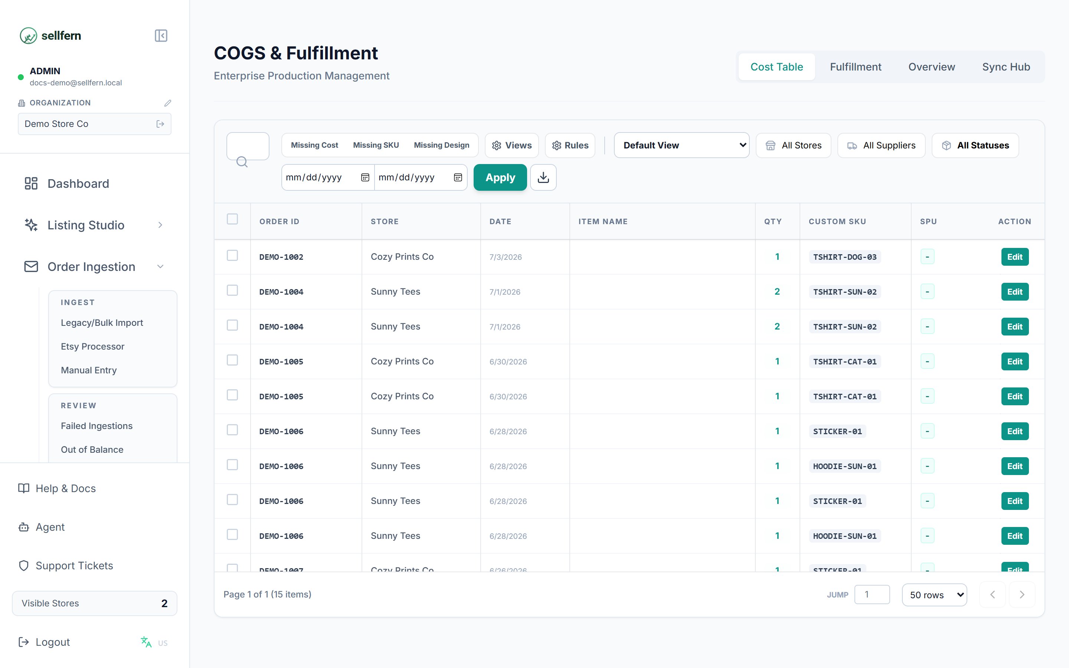Click Edit for the HOODIE-SUN-01 first row
The height and width of the screenshot is (668, 1069).
point(1015,466)
